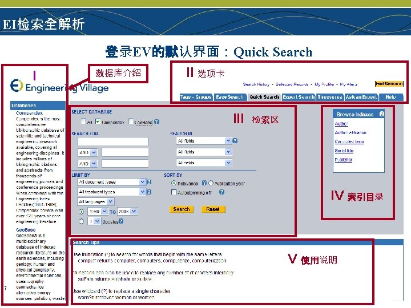Open the Search History link

(x=256, y=84)
